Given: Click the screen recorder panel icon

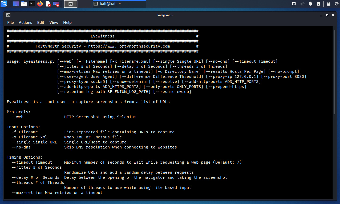Looking at the screenshot, I should point(56,4).
